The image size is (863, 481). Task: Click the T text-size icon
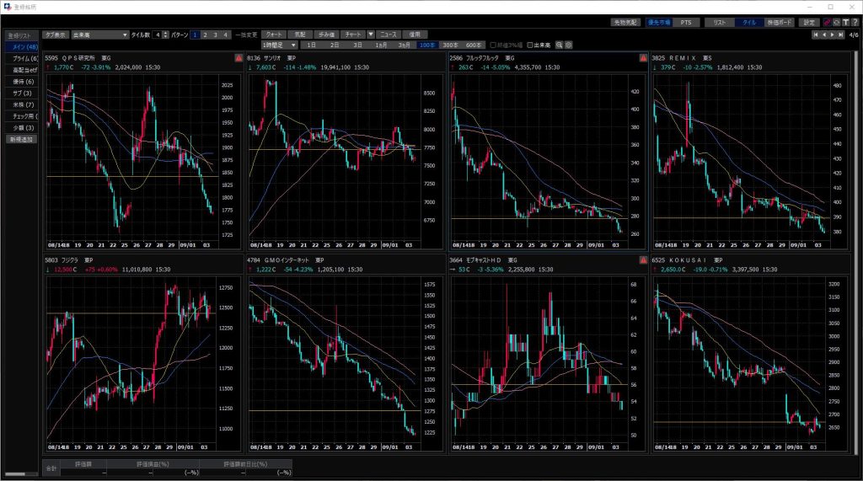[x=844, y=23]
